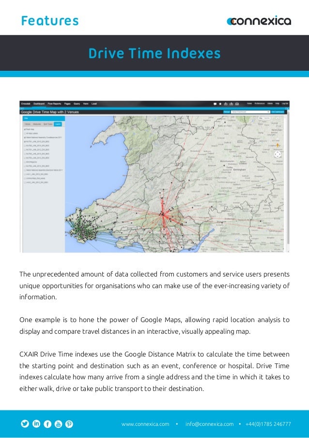The height and width of the screenshot is (438, 309).
Task: Open Preferences in top-right navigation
Action: (x=260, y=103)
